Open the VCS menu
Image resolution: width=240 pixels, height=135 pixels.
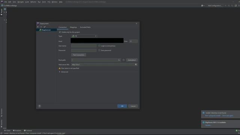pyautogui.click(x=49, y=2)
